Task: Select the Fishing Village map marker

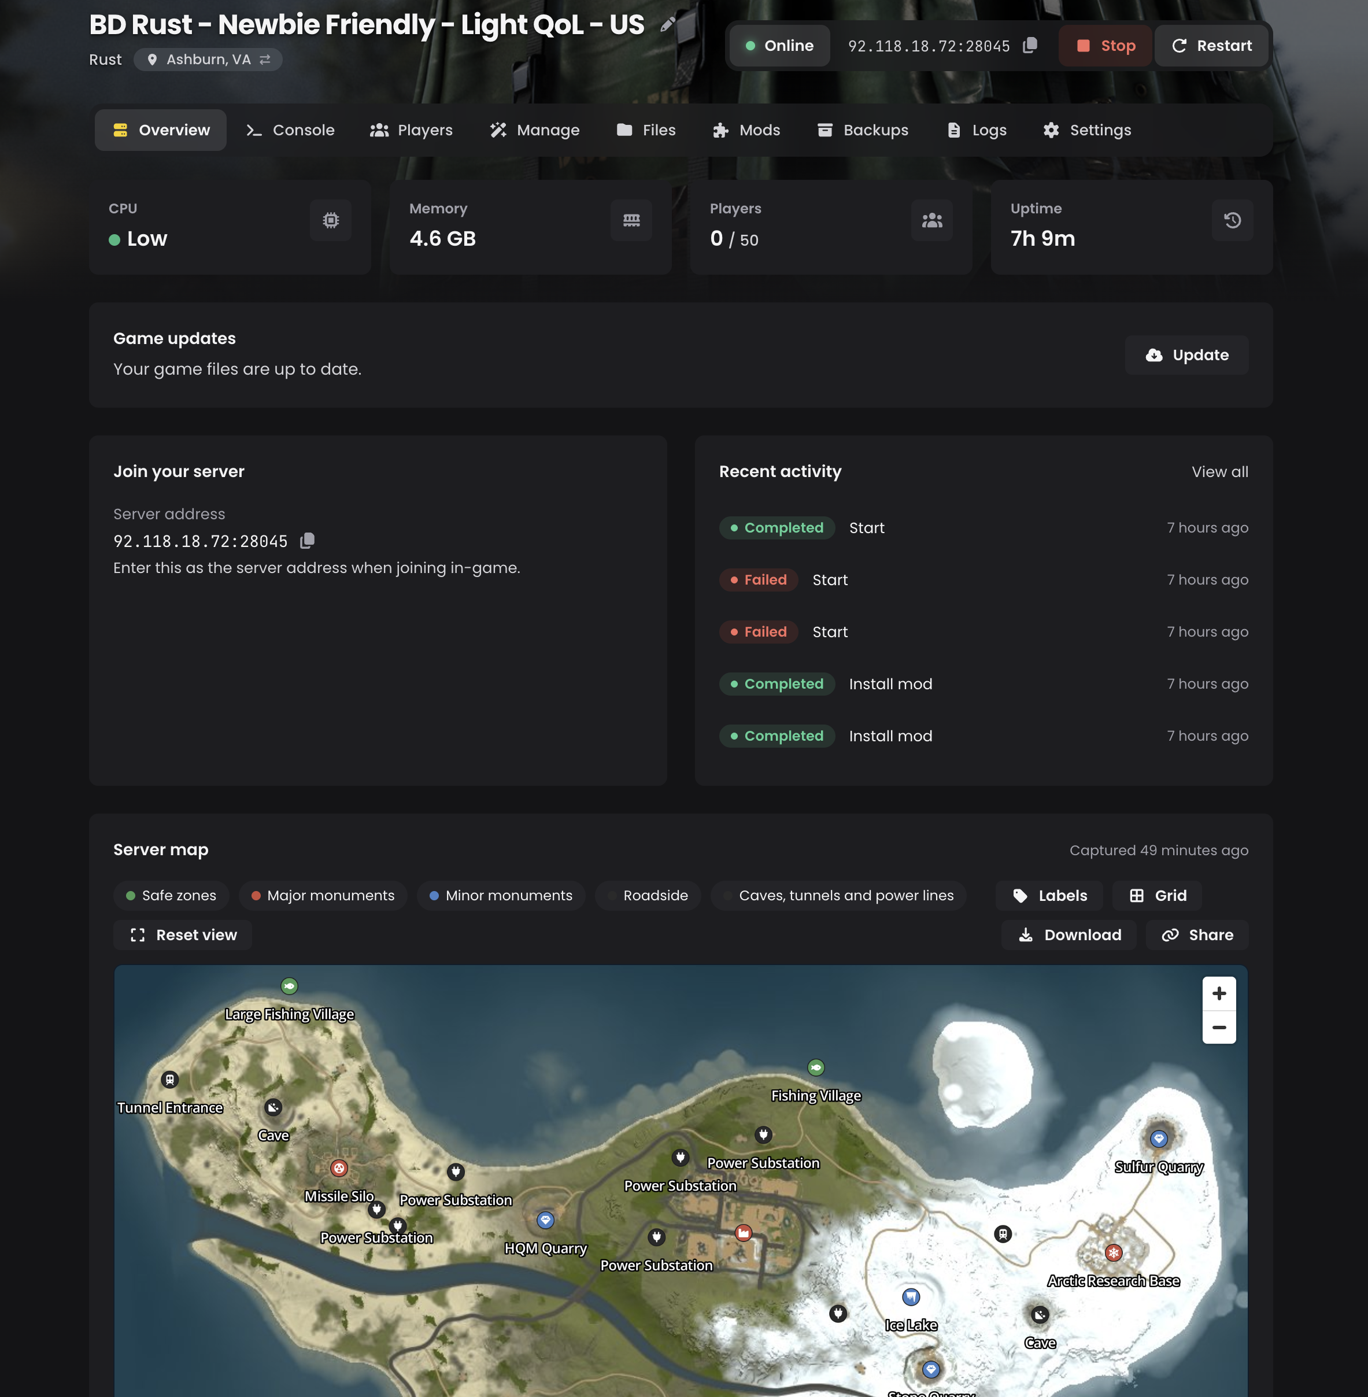Action: coord(815,1067)
